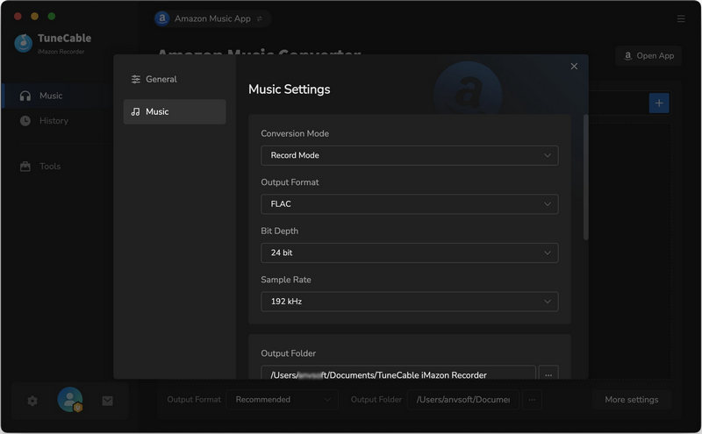Click the Tools briefcase icon
Image resolution: width=702 pixels, height=434 pixels.
coord(25,167)
